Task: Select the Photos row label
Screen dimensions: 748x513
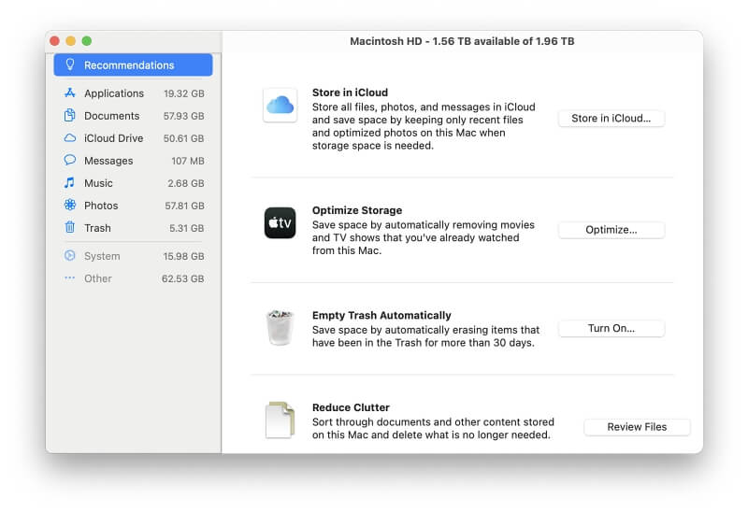Action: click(x=101, y=206)
